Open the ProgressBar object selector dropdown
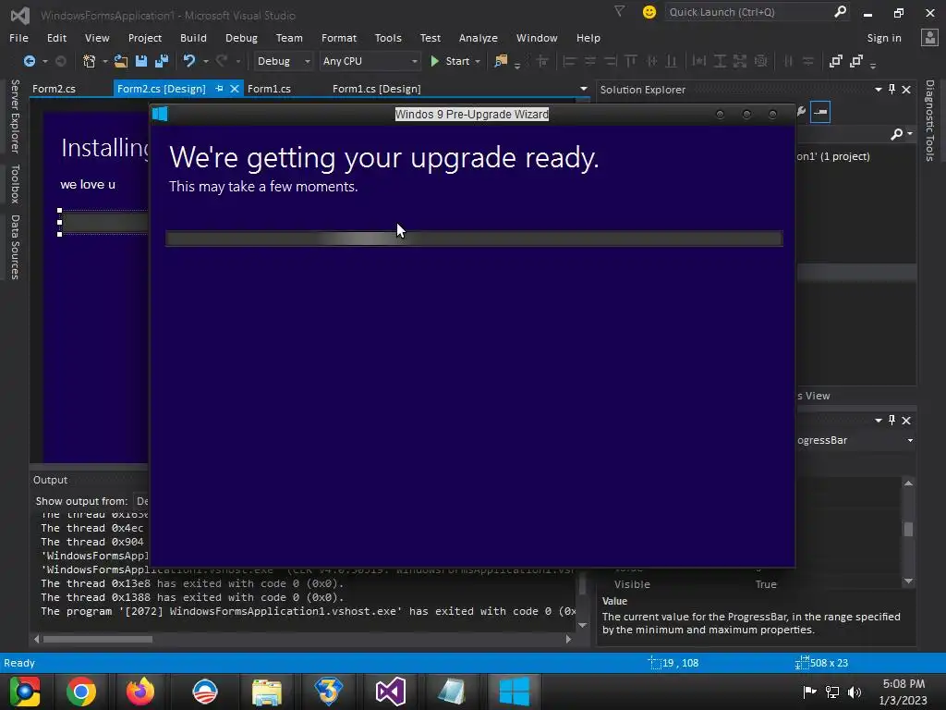The image size is (946, 710). pyautogui.click(x=910, y=440)
